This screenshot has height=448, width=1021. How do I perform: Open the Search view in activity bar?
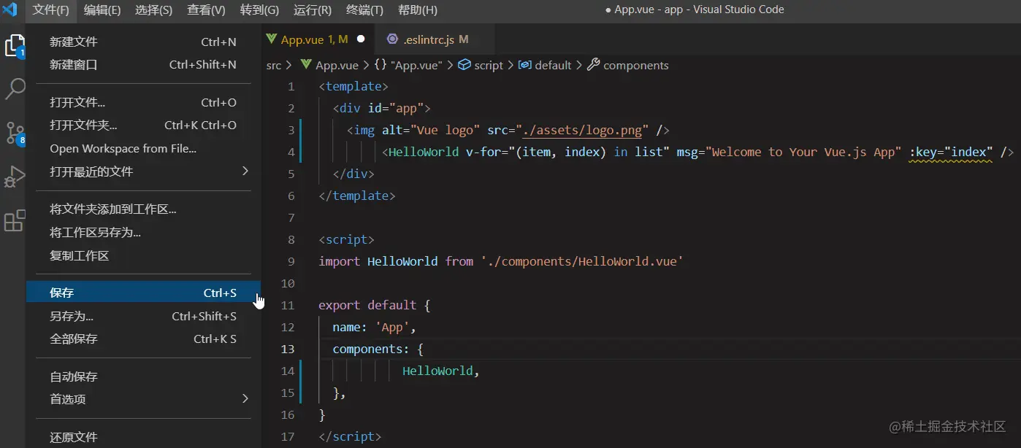(15, 89)
